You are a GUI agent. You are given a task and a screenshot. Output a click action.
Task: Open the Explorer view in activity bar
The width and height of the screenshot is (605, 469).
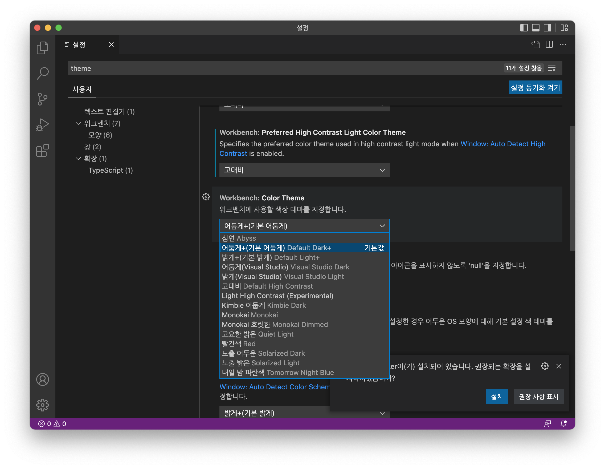click(42, 48)
